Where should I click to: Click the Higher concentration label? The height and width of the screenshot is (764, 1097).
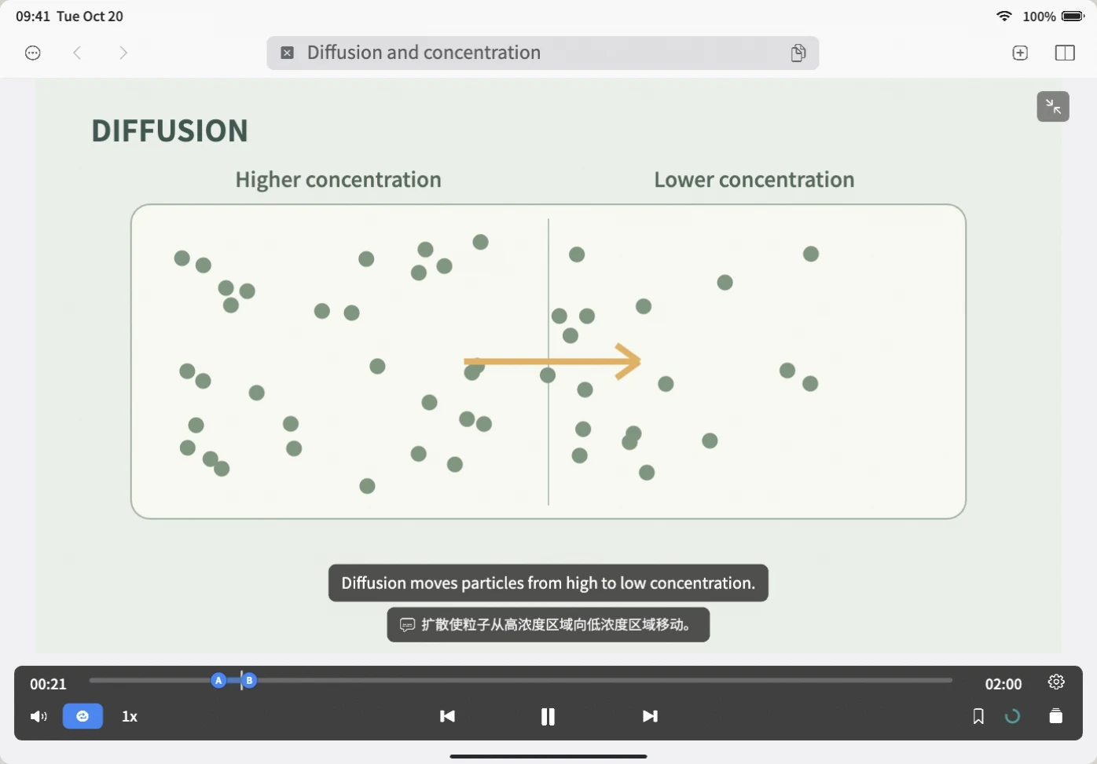tap(338, 180)
